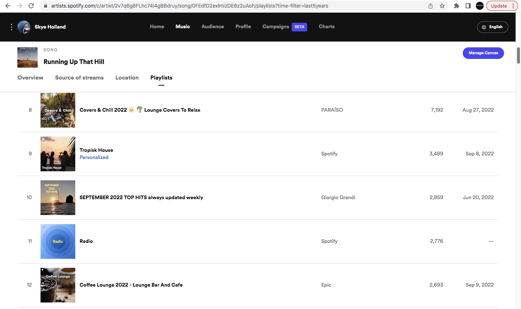Click the page vertical scrollbar thumb
Image resolution: width=521 pixels, height=309 pixels.
pyautogui.click(x=518, y=55)
